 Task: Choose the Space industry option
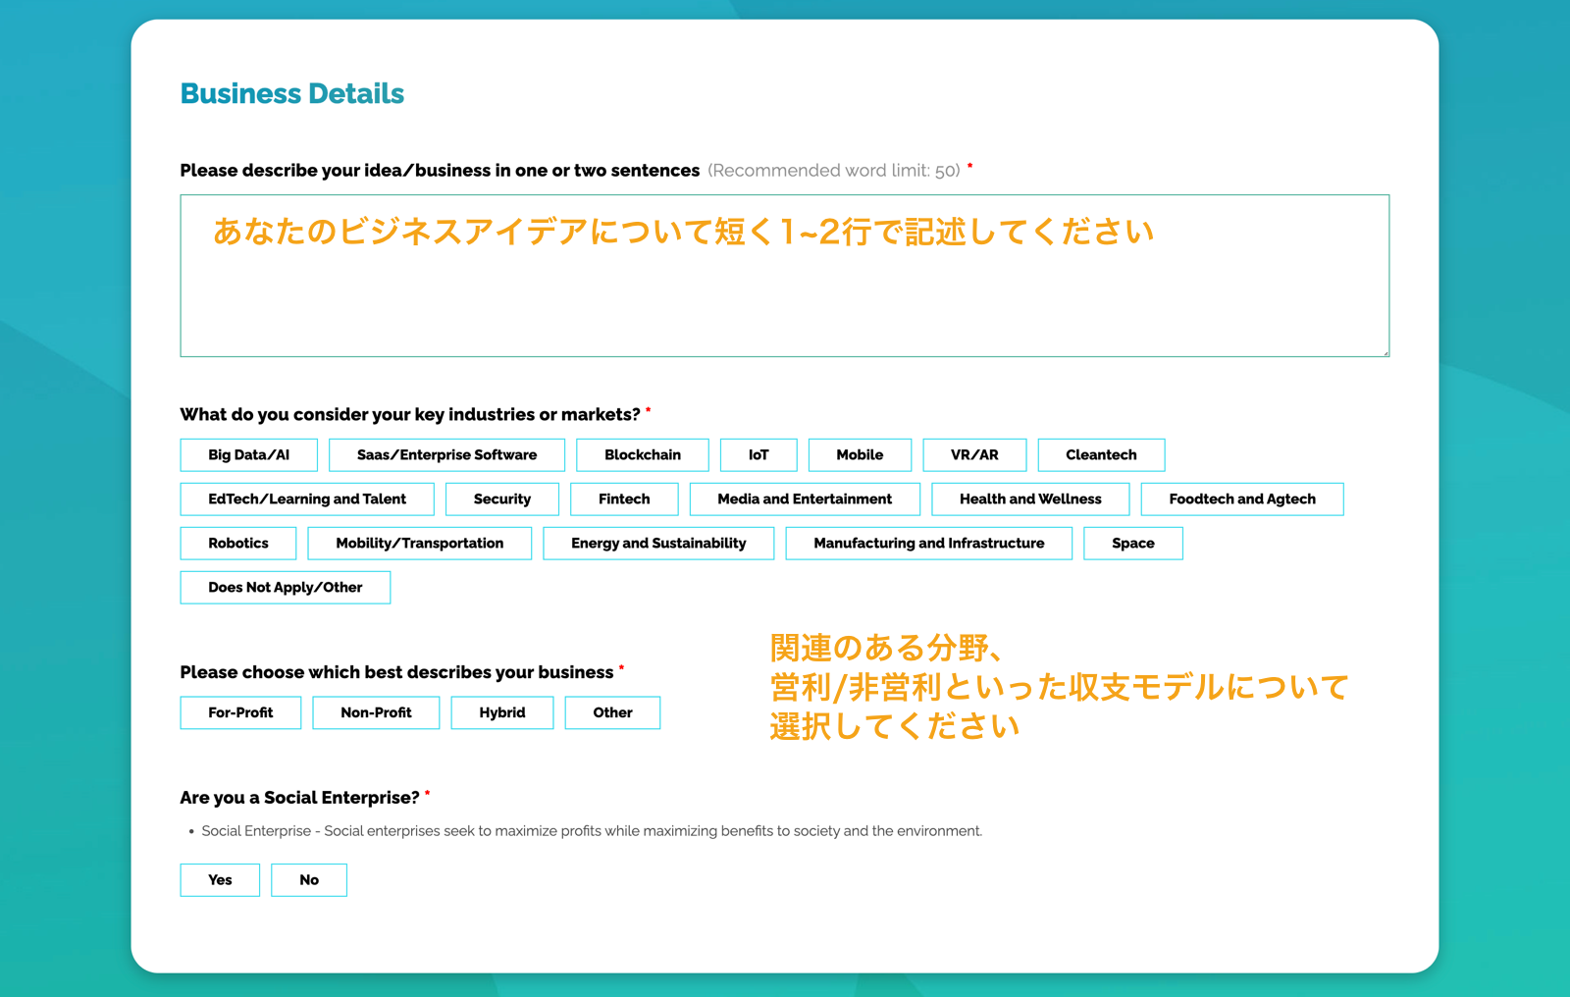[1133, 544]
